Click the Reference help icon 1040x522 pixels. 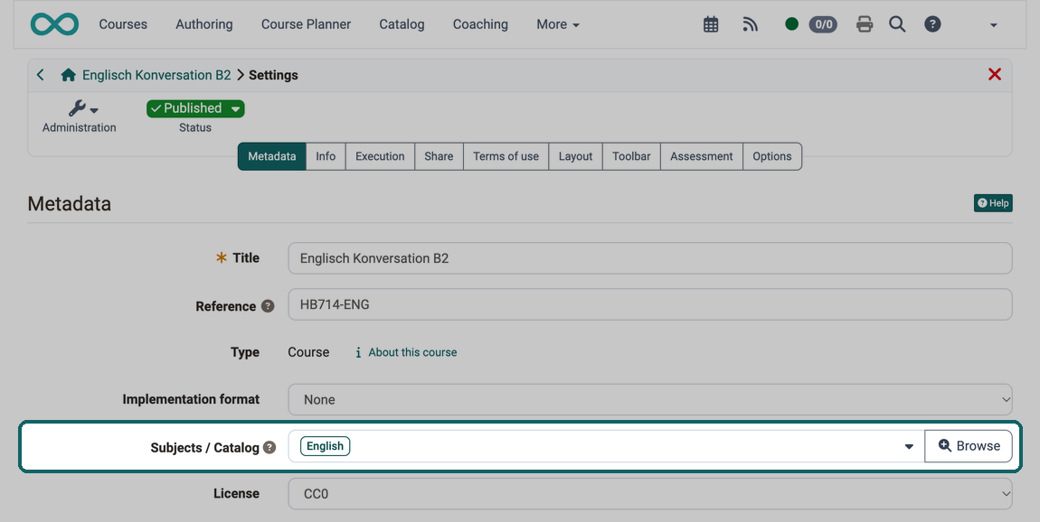click(x=268, y=306)
